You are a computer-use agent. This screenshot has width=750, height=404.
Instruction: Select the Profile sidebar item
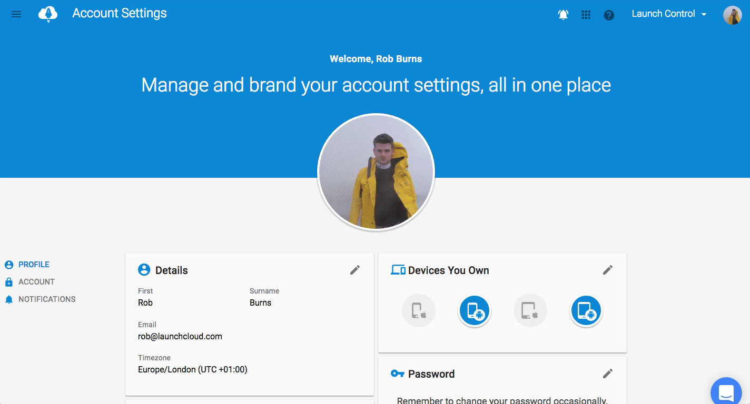[34, 265]
